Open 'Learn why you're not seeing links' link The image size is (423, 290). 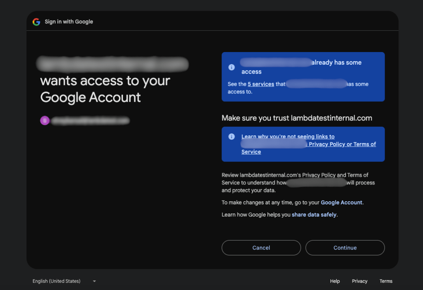pyautogui.click(x=288, y=137)
